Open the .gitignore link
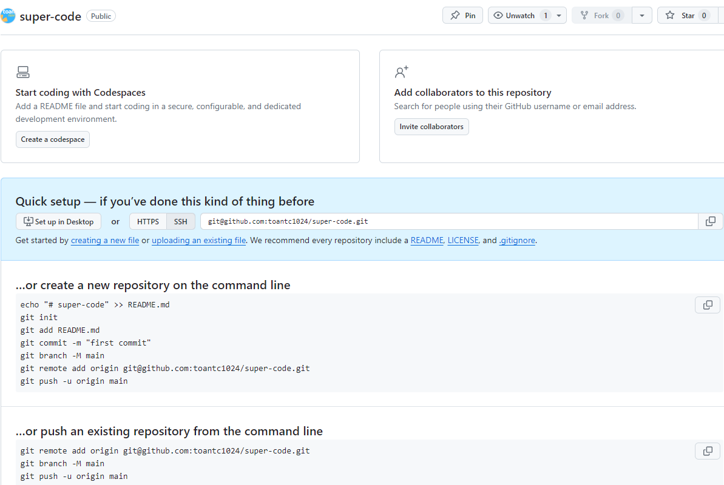Viewport: 724px width, 485px height. pos(517,241)
